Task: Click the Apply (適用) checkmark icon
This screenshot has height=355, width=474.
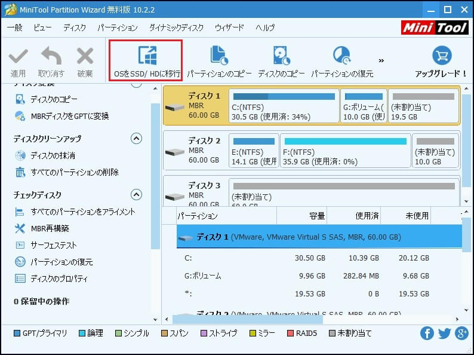Action: (18, 56)
